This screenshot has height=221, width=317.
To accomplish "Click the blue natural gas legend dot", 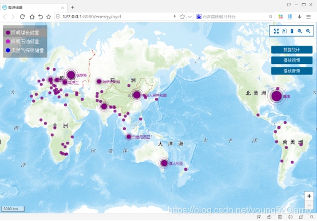I will click(x=8, y=50).
